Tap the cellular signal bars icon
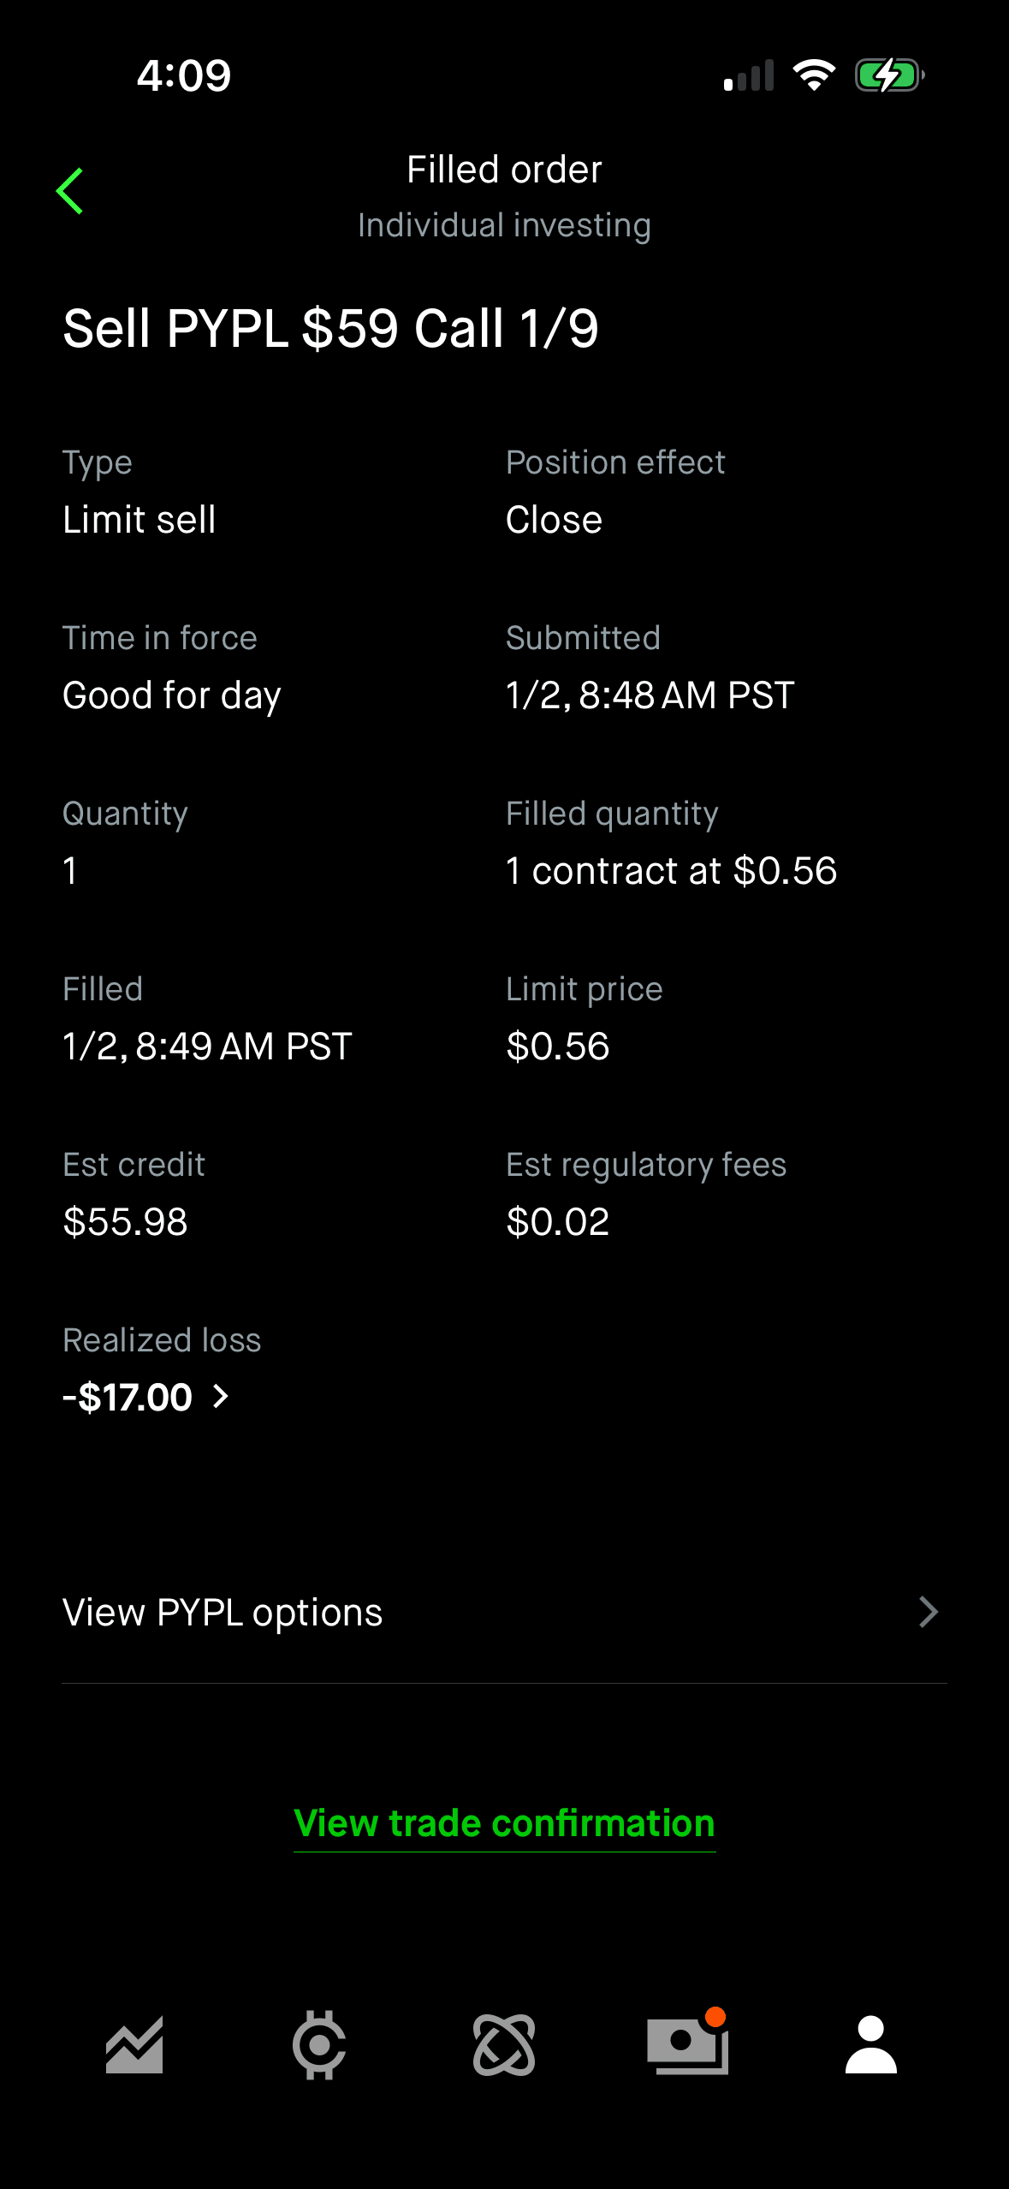This screenshot has width=1009, height=2189. 749,75
